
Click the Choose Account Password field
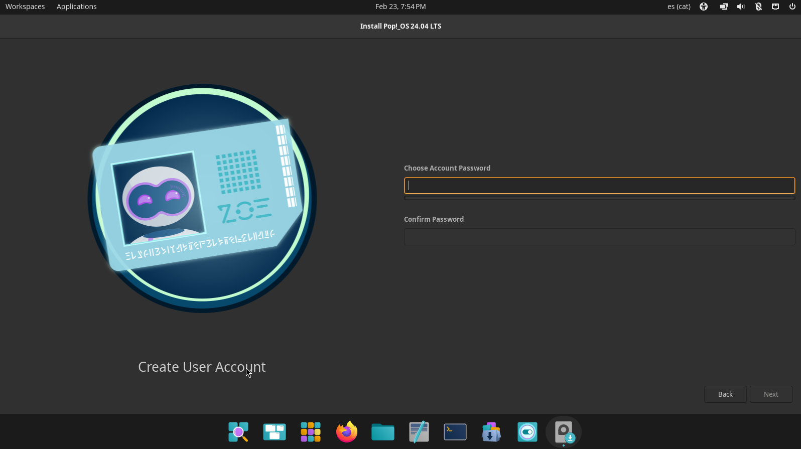(599, 186)
